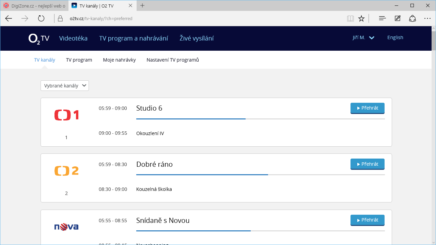Click the 08:30 - 09:00 time text
The image size is (436, 245).
(x=113, y=189)
